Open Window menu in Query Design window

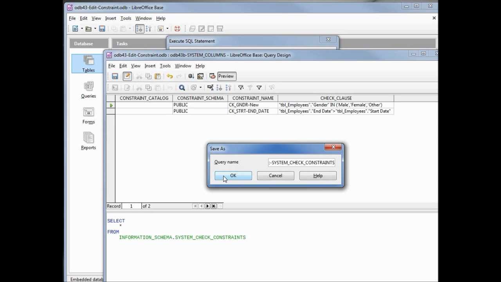(x=183, y=66)
